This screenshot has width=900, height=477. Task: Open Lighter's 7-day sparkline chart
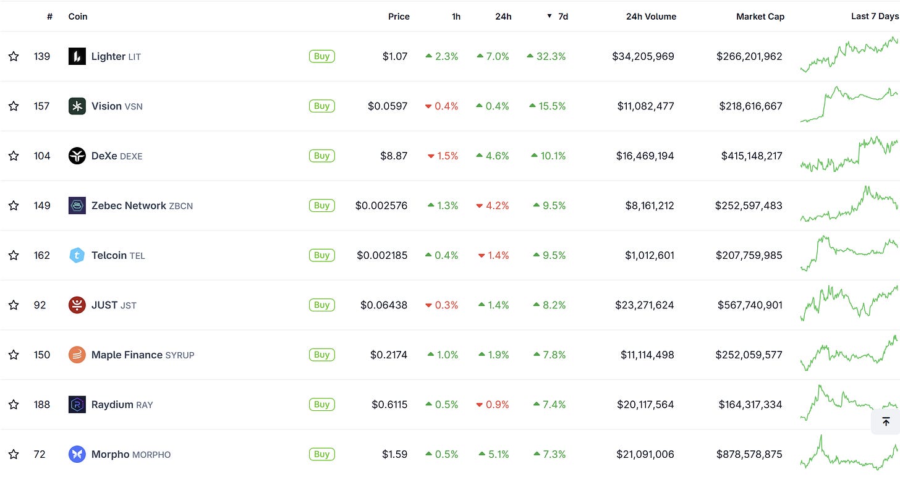[849, 54]
